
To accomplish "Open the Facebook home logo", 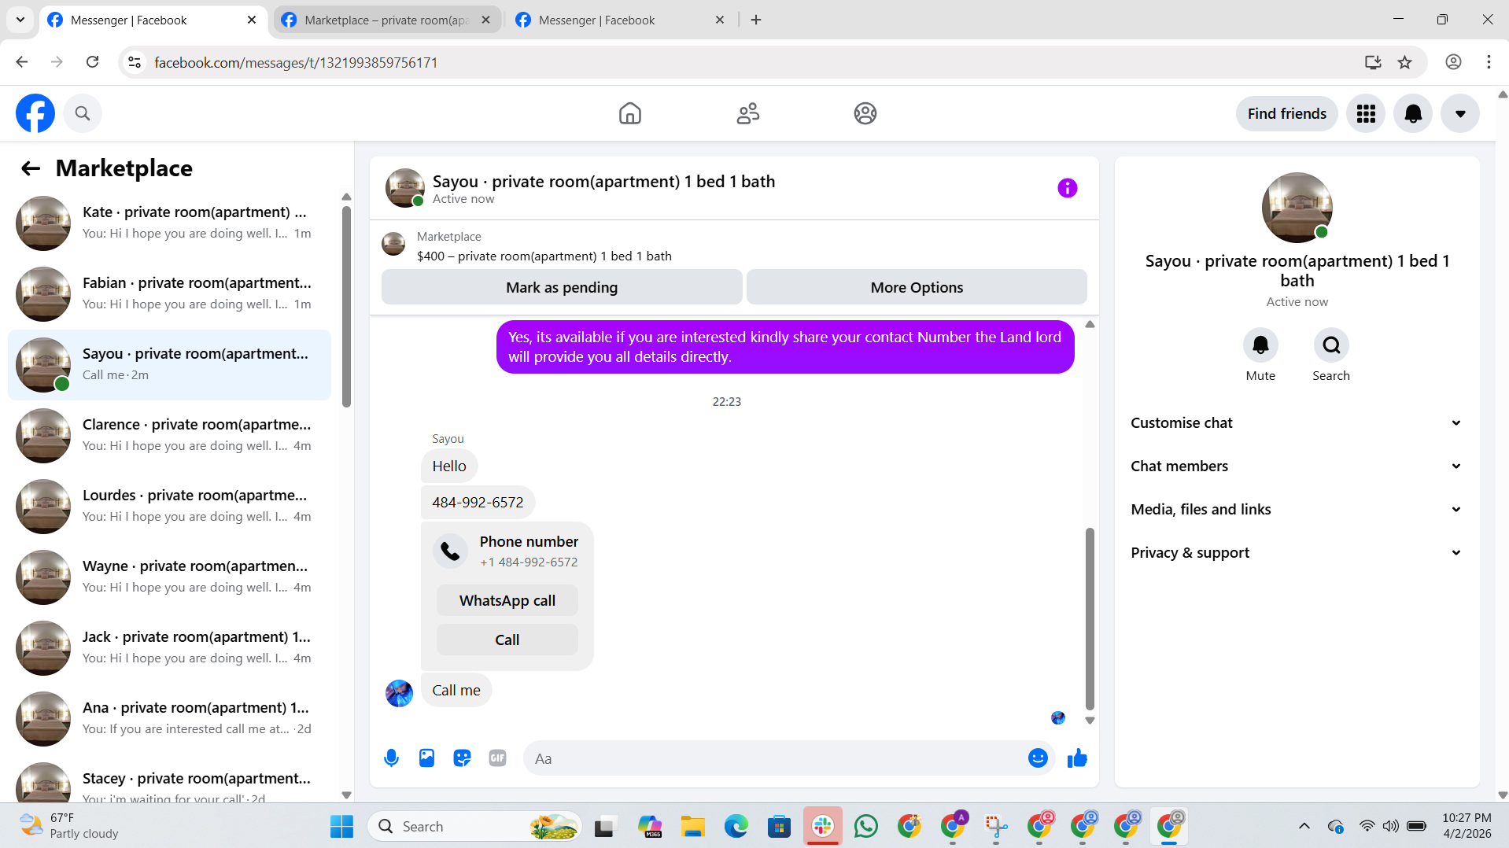I will (x=35, y=113).
